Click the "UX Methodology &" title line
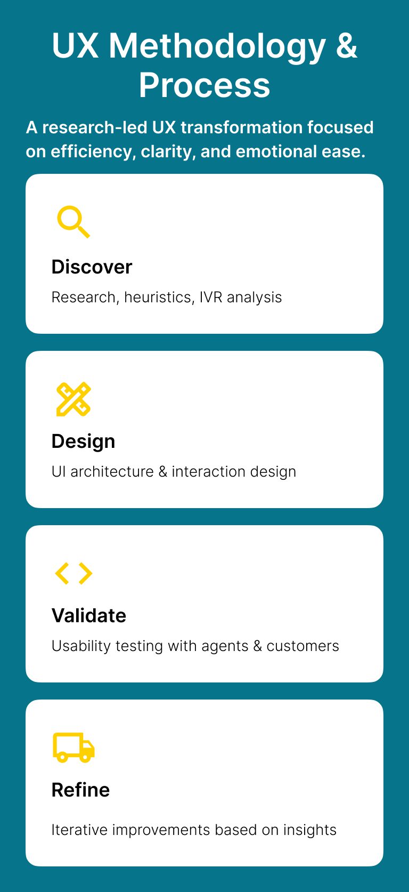Screen dimensions: 409x892 tap(204, 46)
